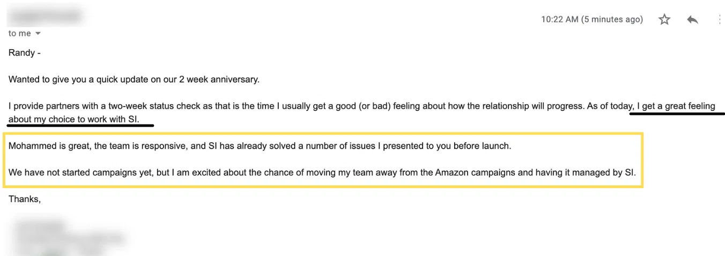Star this email message

pyautogui.click(x=664, y=20)
